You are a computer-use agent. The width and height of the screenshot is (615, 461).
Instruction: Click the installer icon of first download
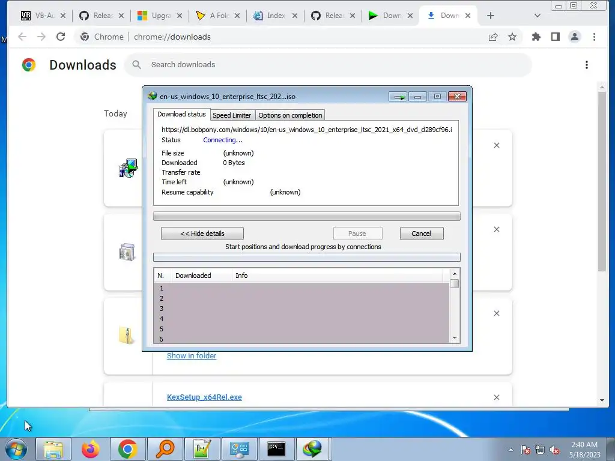(x=128, y=168)
